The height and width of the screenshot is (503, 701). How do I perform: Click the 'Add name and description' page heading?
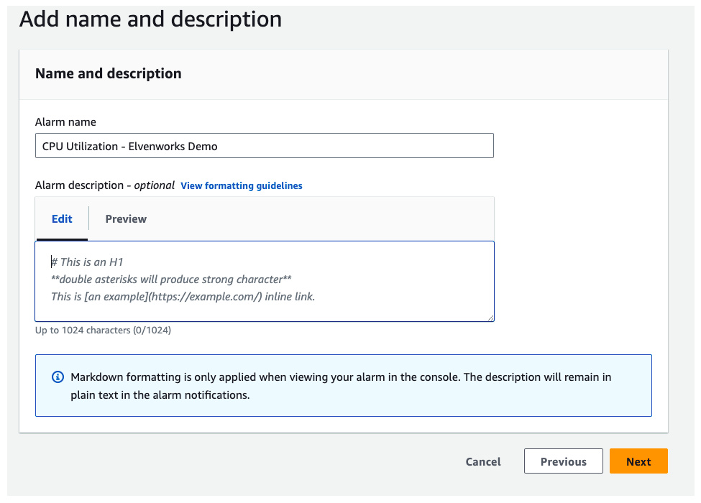pos(150,19)
